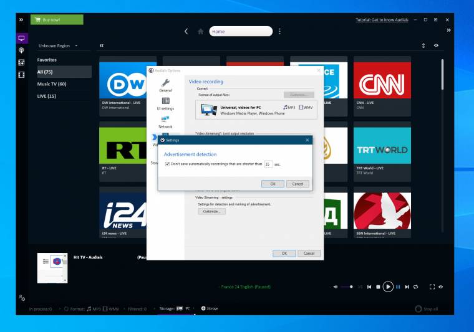The height and width of the screenshot is (332, 474).
Task: Select General in Audials Options
Action: [x=165, y=85]
